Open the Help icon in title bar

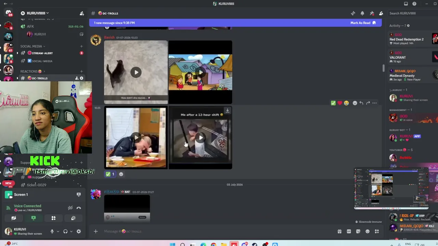coord(414,4)
